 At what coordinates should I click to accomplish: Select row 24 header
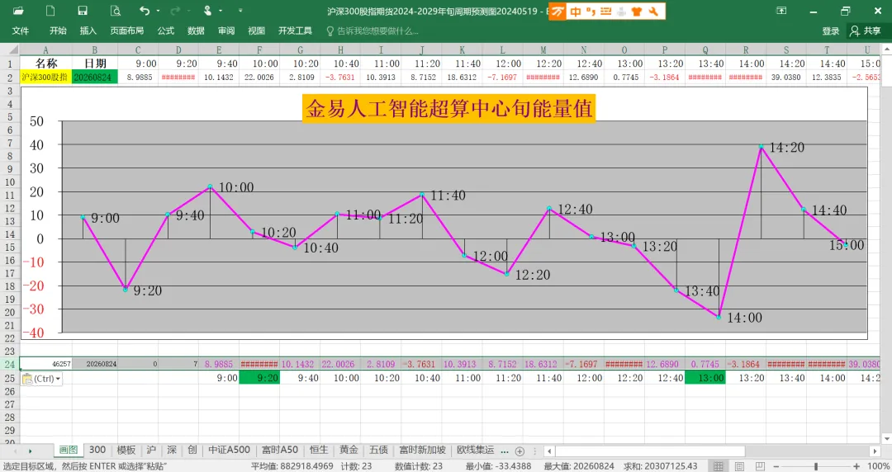[x=10, y=364]
